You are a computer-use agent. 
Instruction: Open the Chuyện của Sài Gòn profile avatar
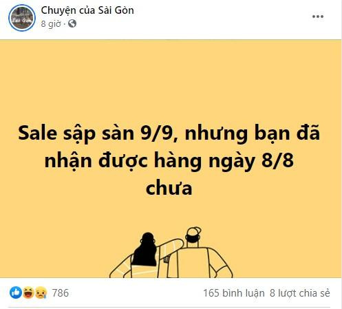tap(22, 18)
